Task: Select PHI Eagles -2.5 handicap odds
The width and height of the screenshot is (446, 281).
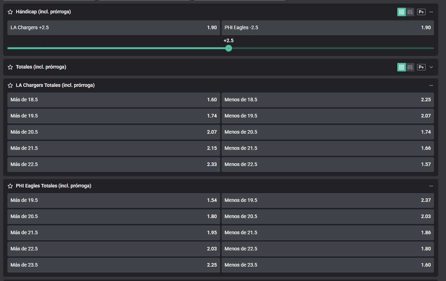Action: [327, 27]
